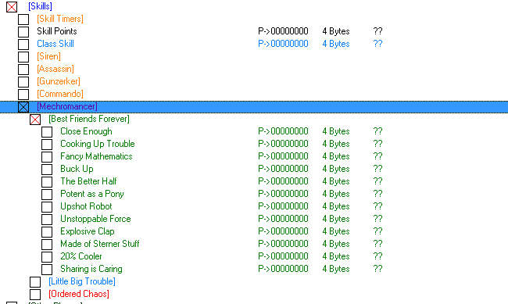508x304 pixels.
Task: Check the Unstoppable Force box
Action: pos(47,220)
